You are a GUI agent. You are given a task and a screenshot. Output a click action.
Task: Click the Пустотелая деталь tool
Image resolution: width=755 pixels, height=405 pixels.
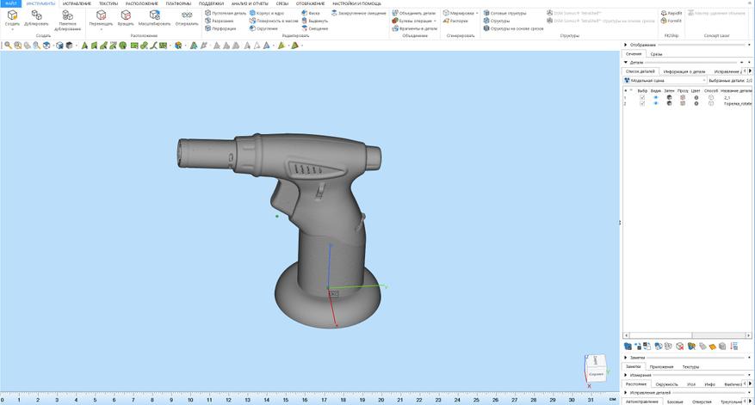[x=226, y=13]
